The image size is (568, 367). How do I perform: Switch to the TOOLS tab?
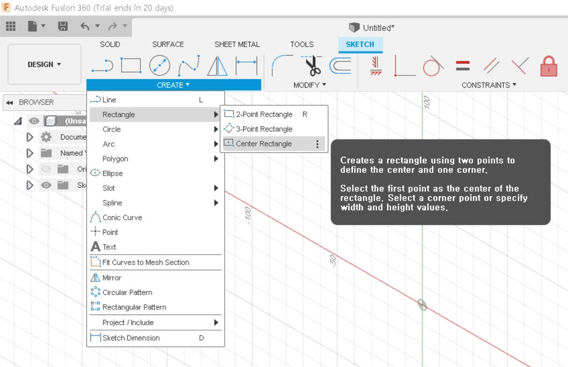pyautogui.click(x=302, y=44)
